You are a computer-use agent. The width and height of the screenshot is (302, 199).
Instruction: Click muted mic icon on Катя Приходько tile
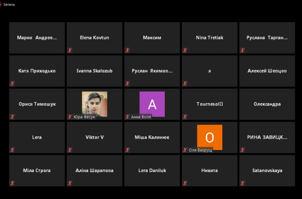pyautogui.click(x=12, y=83)
